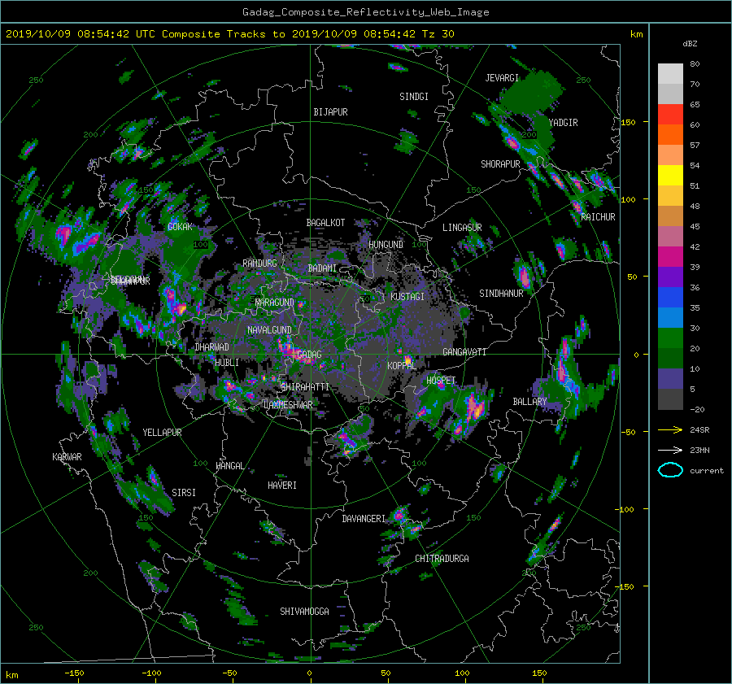Click the GADAG label at radar center
732x684 pixels.
click(309, 355)
